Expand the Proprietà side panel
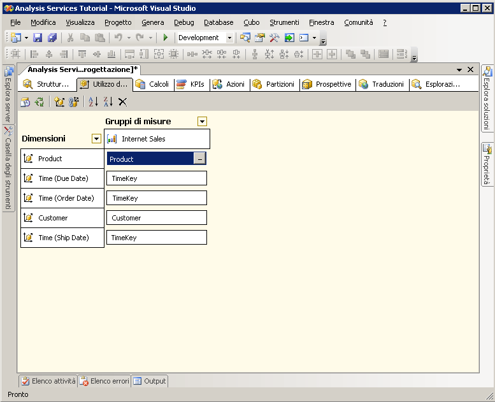495x402 pixels. click(487, 164)
